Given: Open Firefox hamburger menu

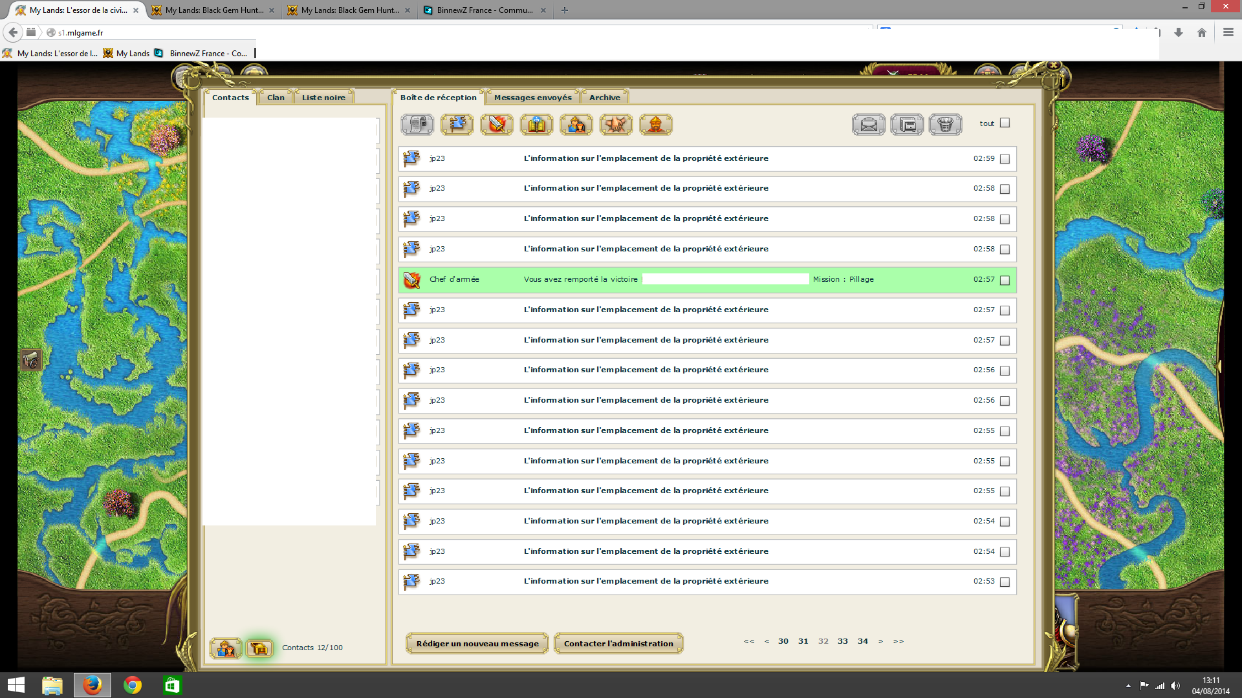Looking at the screenshot, I should (1228, 32).
